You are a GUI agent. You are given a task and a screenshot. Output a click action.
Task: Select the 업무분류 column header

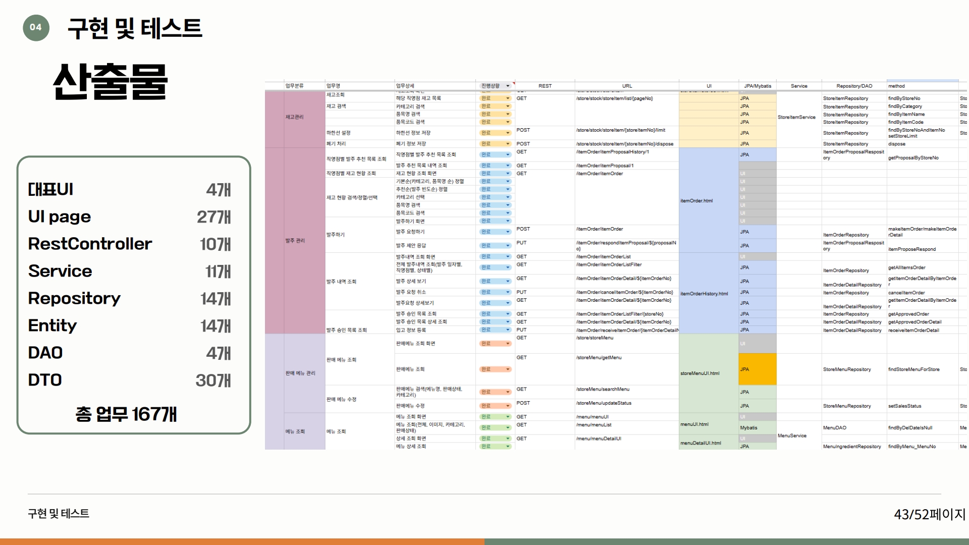pyautogui.click(x=294, y=86)
